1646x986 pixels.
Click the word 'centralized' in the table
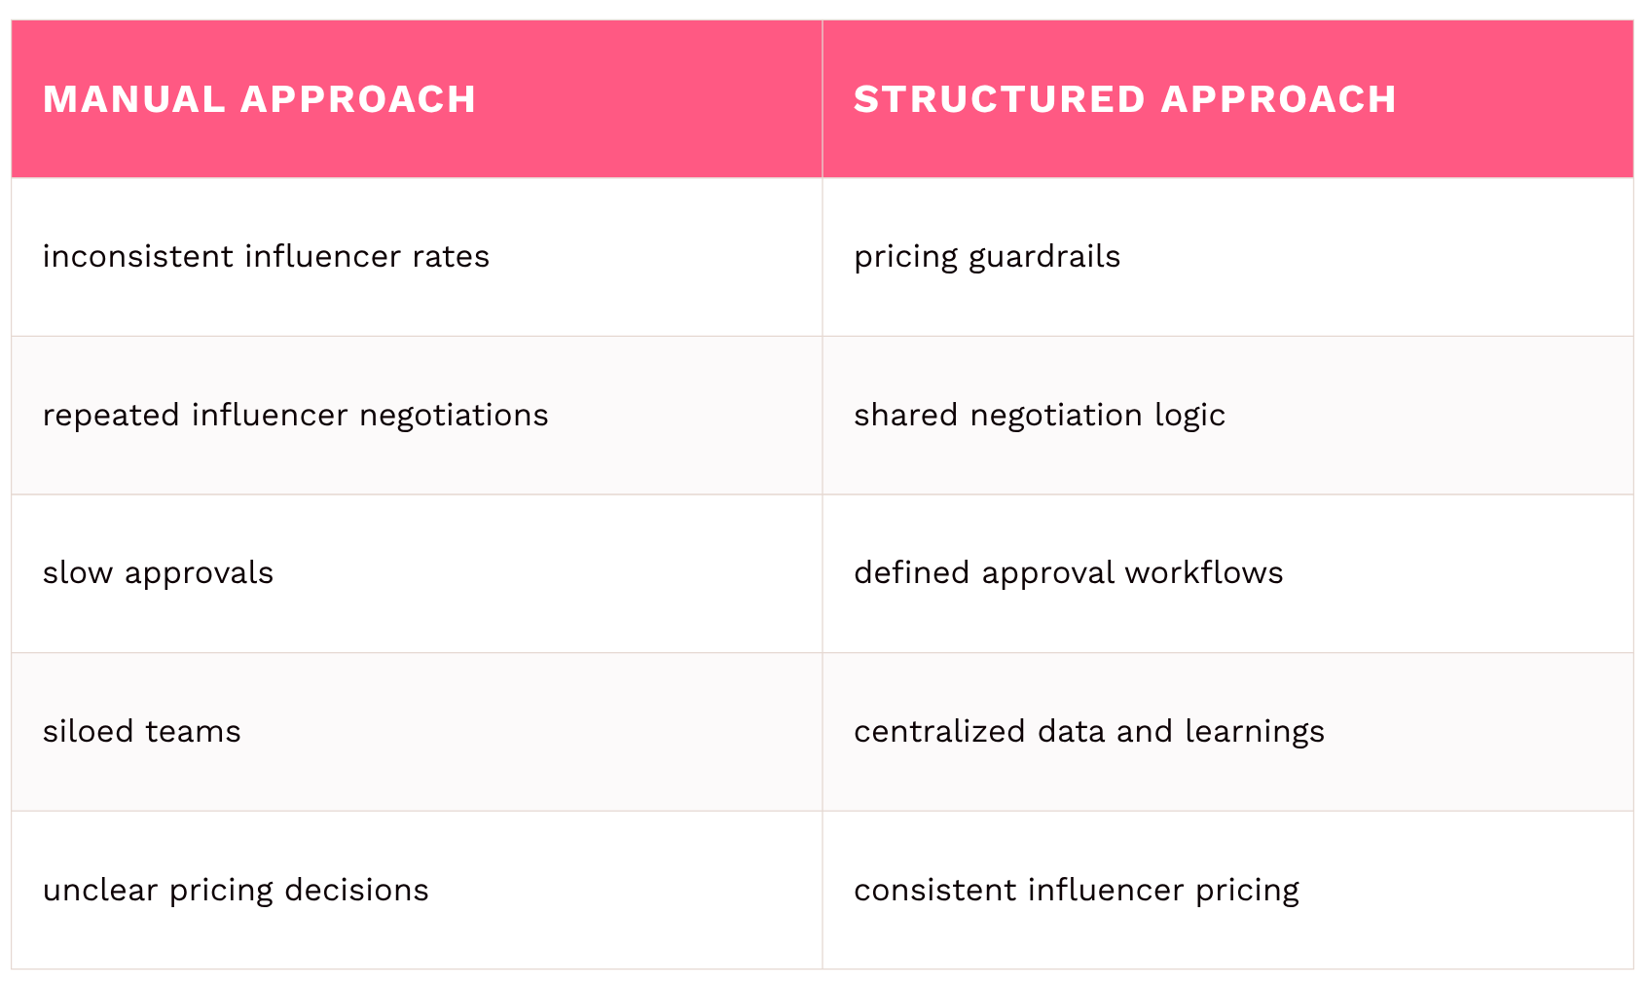click(939, 732)
